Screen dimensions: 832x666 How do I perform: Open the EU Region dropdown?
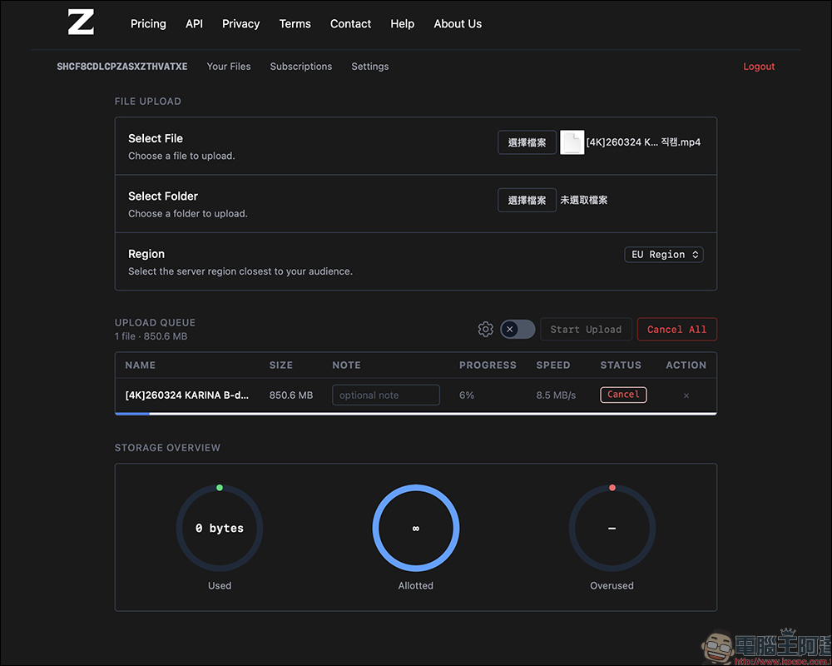(663, 254)
